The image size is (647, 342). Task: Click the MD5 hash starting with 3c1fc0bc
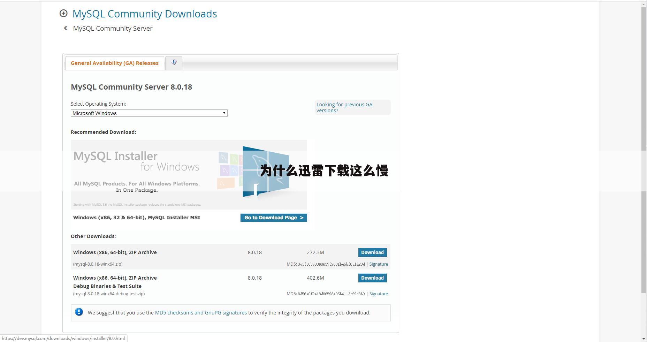pos(331,264)
